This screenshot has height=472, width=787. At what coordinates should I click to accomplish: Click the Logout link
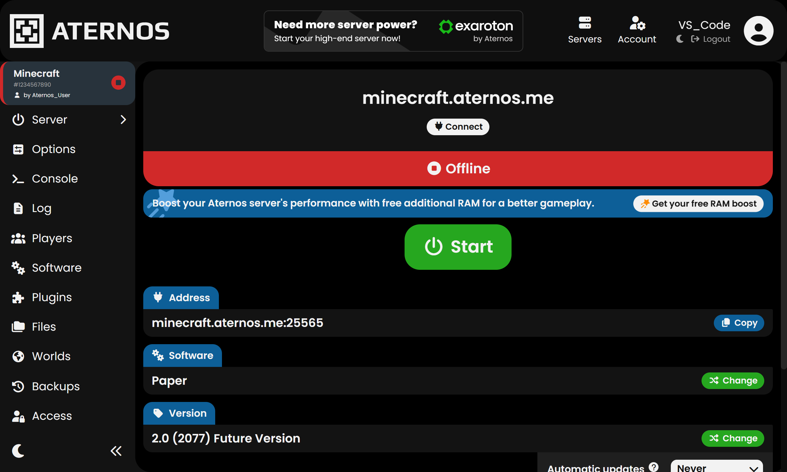click(x=711, y=39)
